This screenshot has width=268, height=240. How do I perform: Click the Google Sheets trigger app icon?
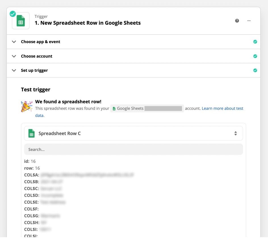[21, 21]
